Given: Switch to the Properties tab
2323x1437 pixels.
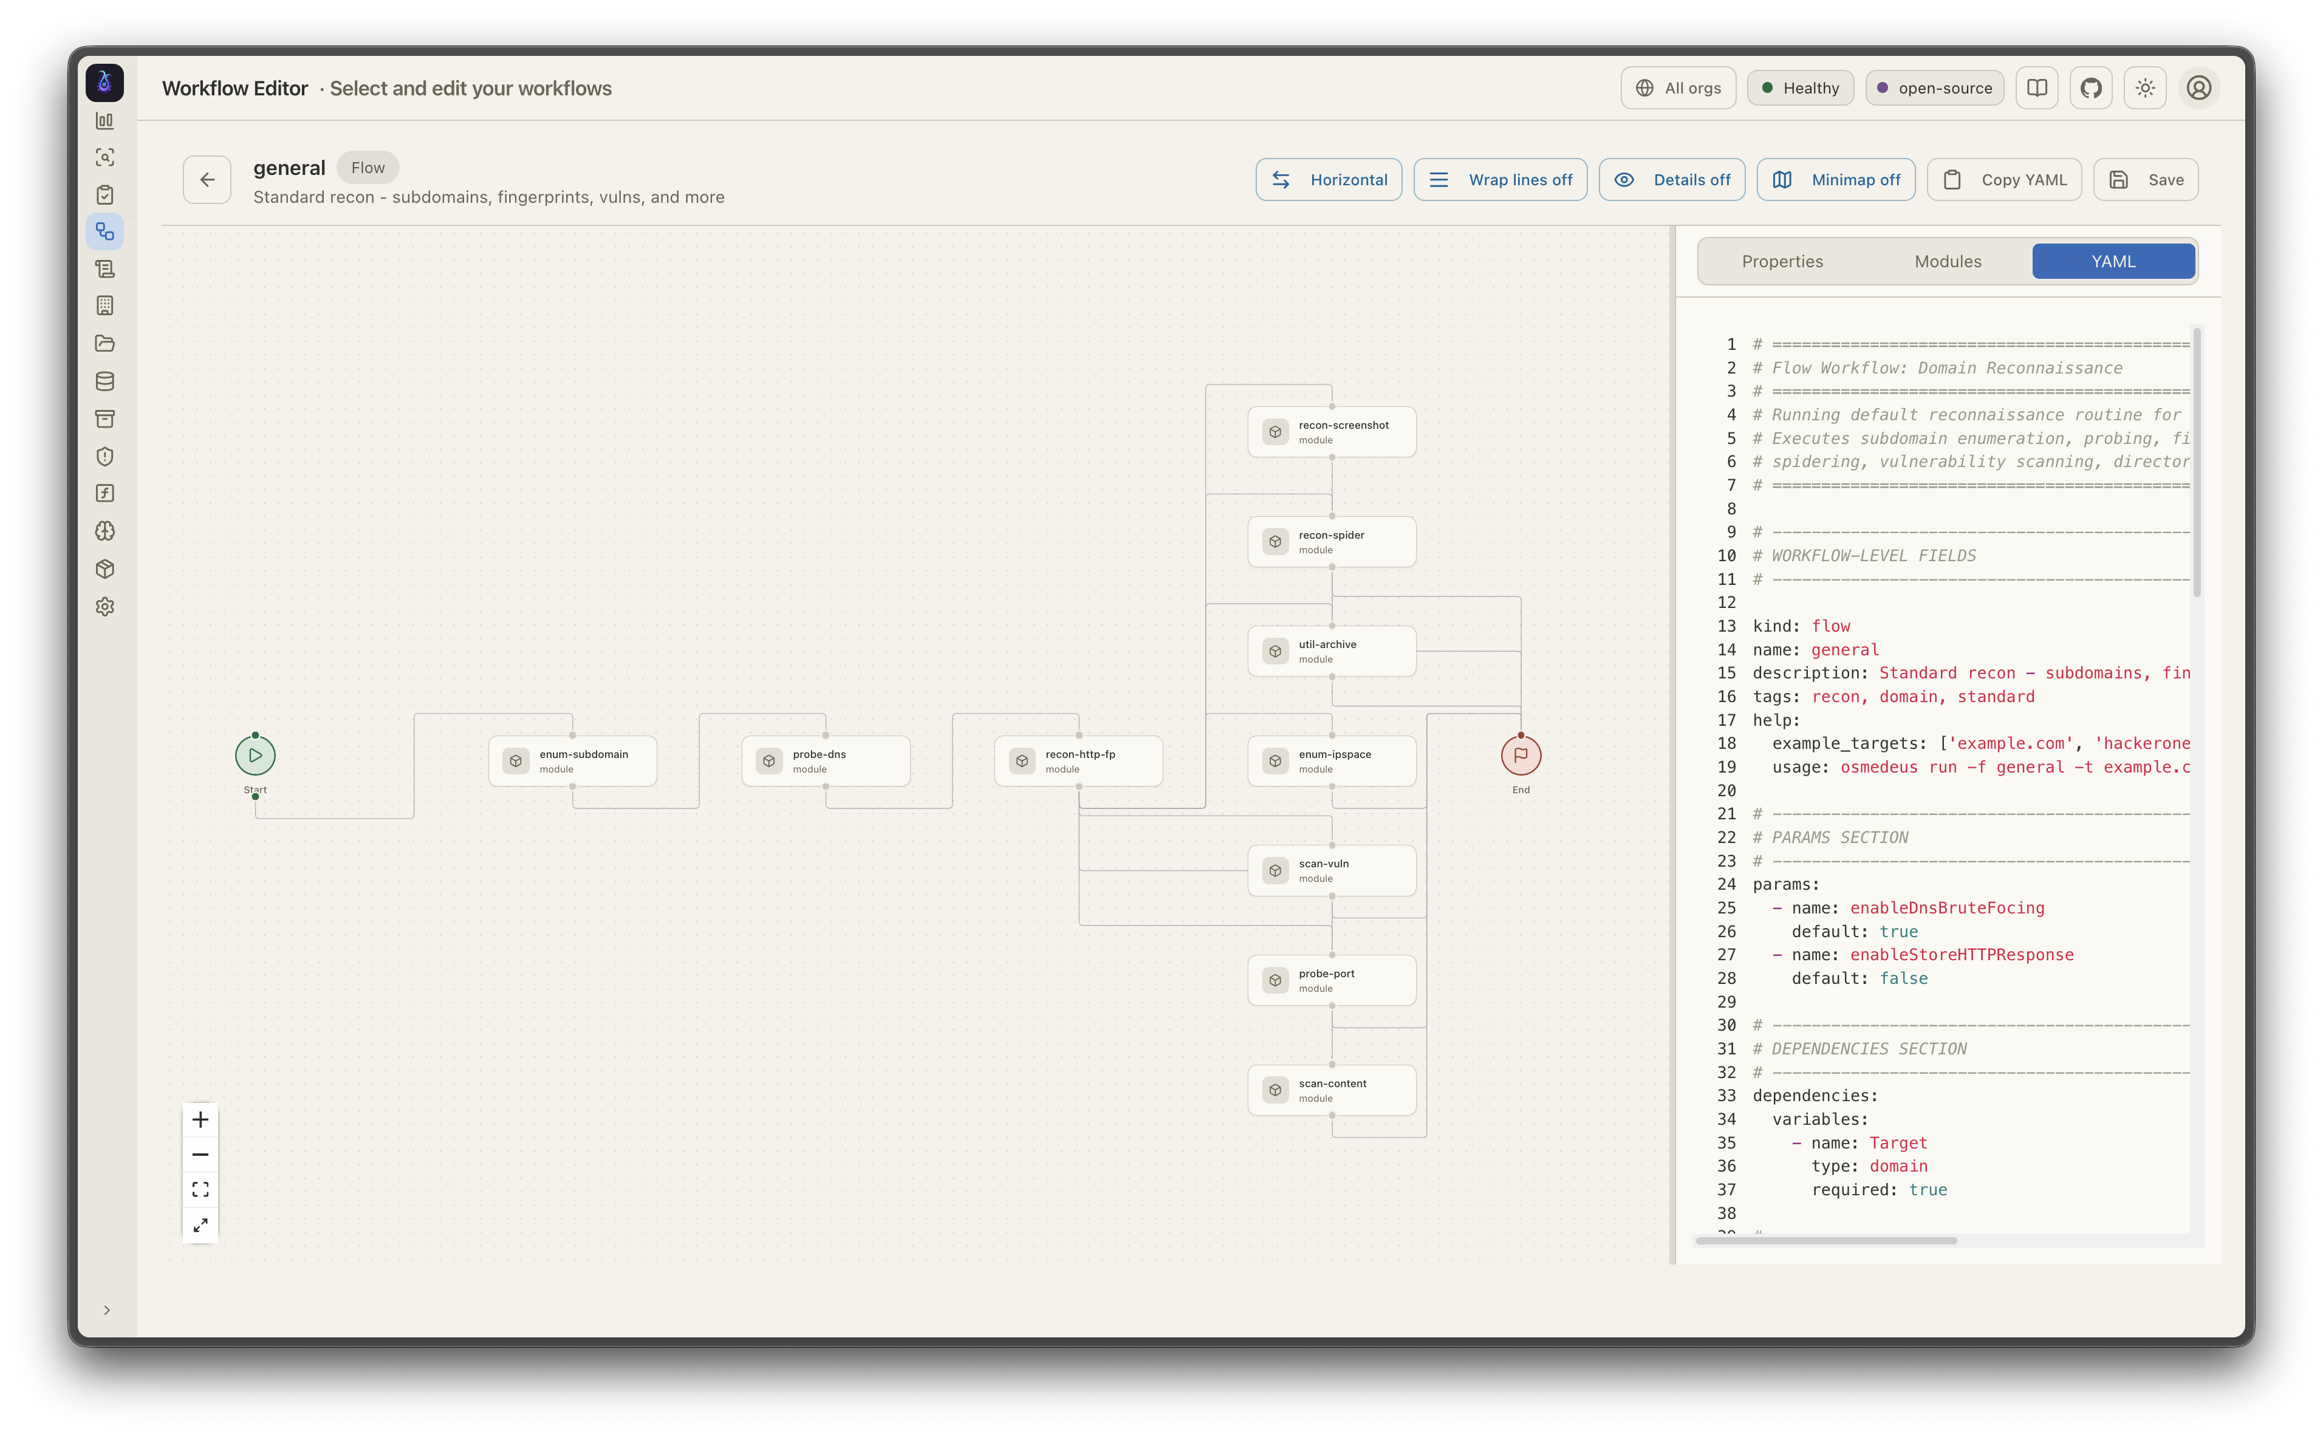Looking at the screenshot, I should (1782, 261).
